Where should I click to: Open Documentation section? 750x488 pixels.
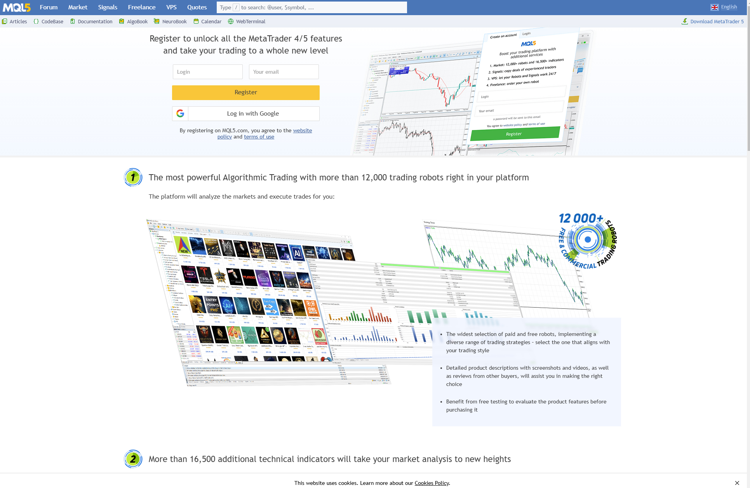[96, 21]
